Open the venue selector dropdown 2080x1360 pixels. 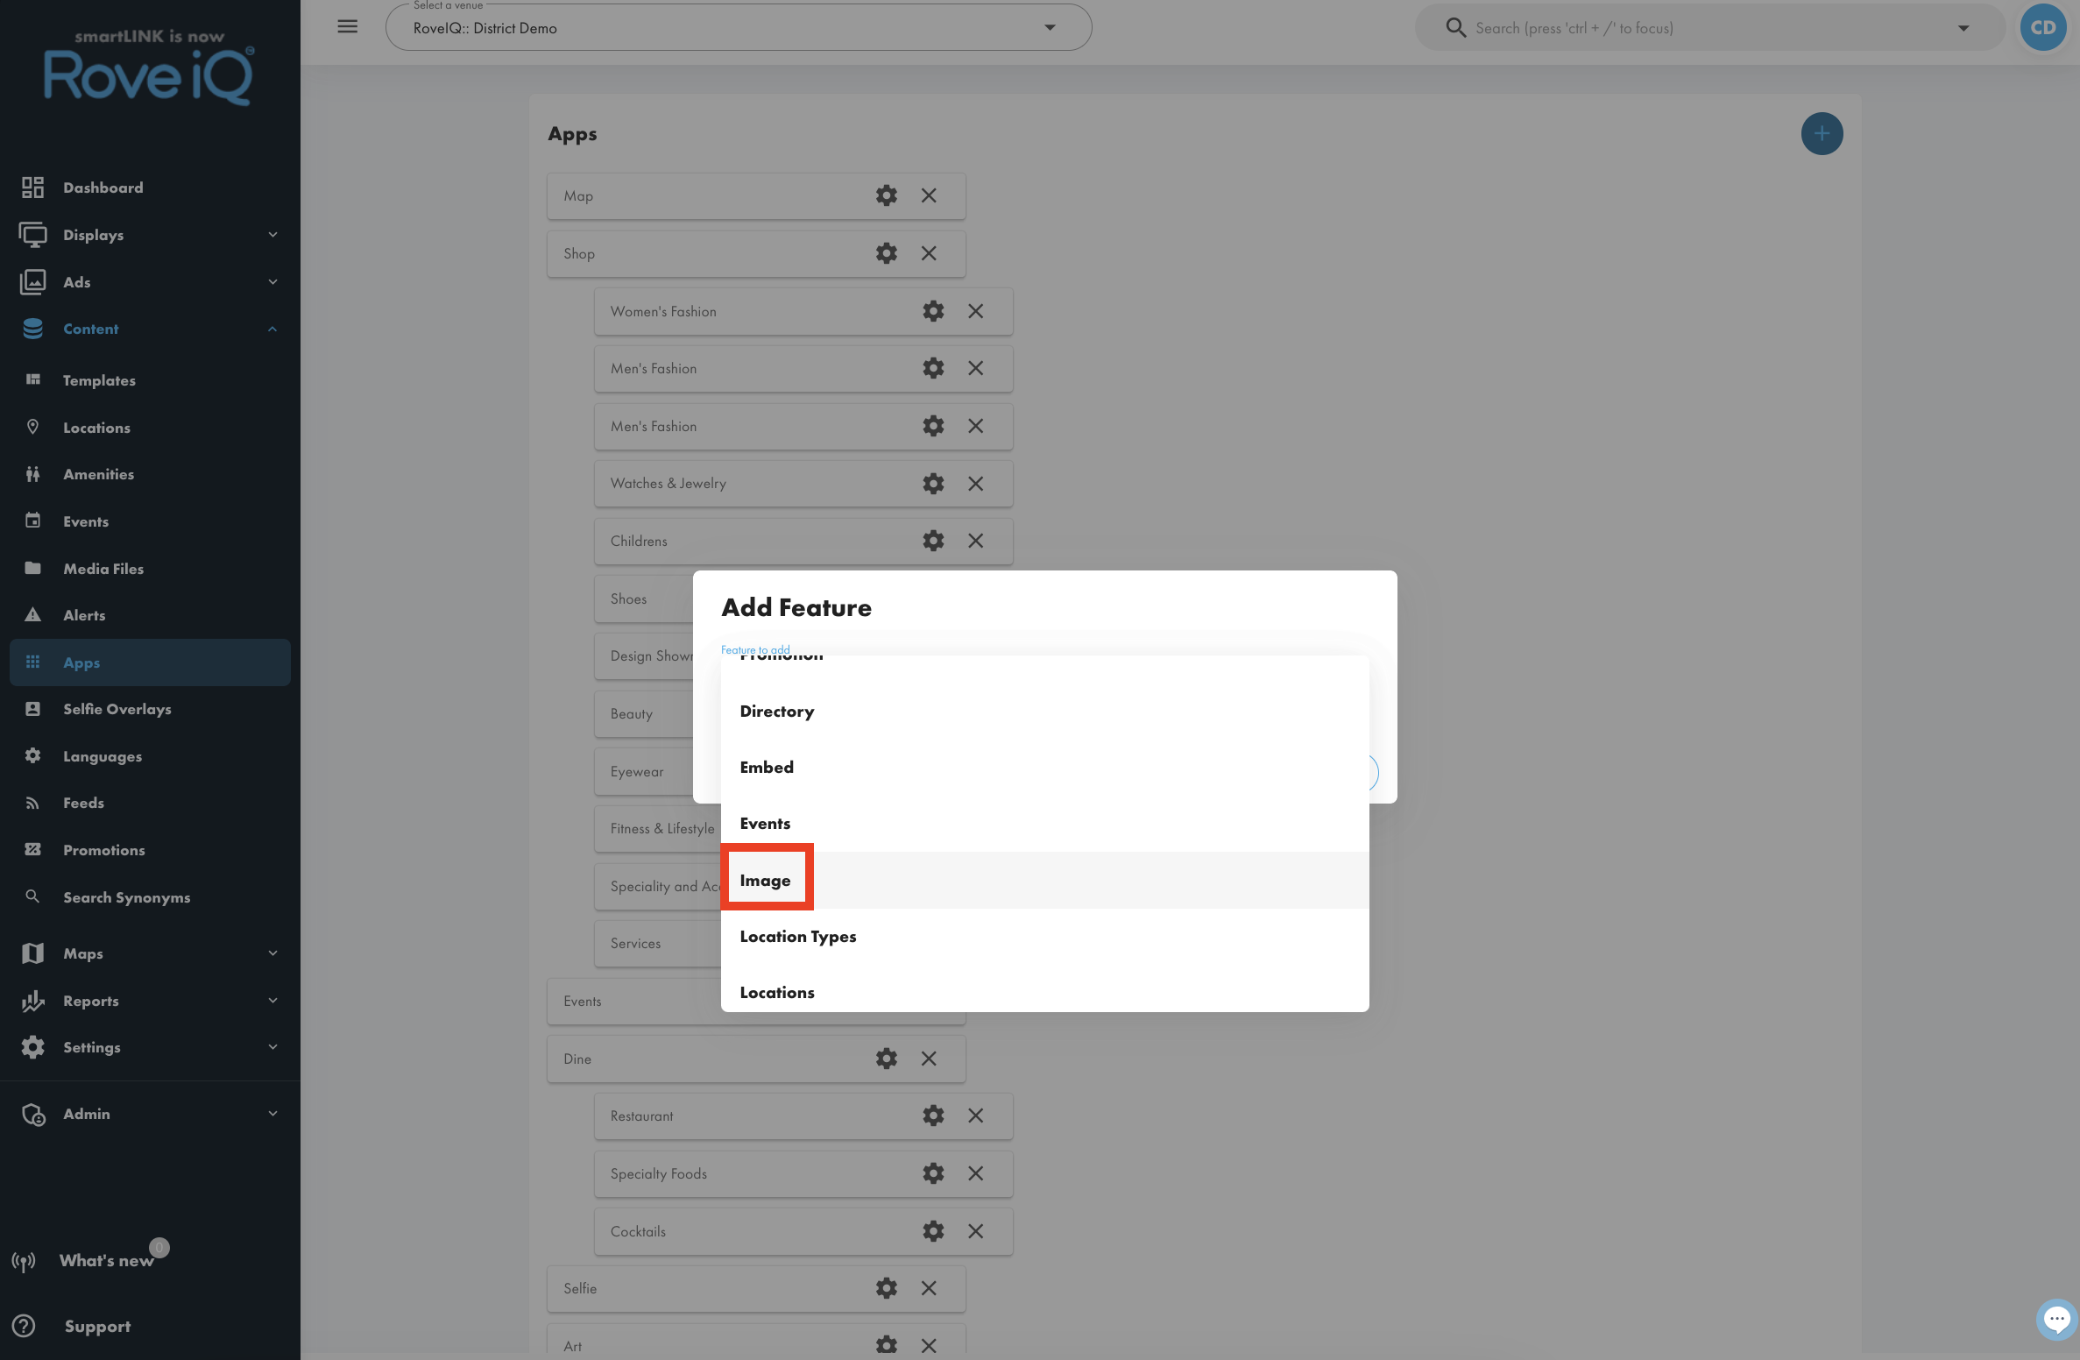pos(739,27)
